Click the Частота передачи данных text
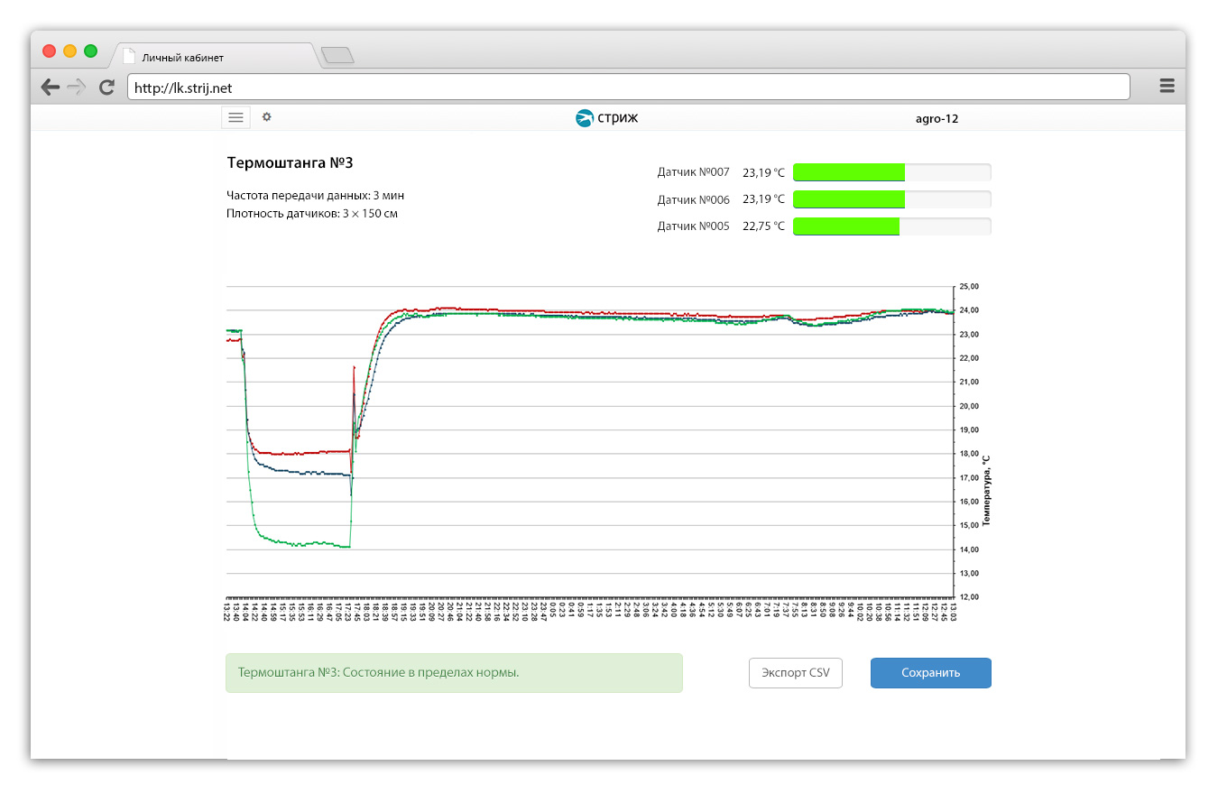The height and width of the screenshot is (812, 1218). point(315,196)
